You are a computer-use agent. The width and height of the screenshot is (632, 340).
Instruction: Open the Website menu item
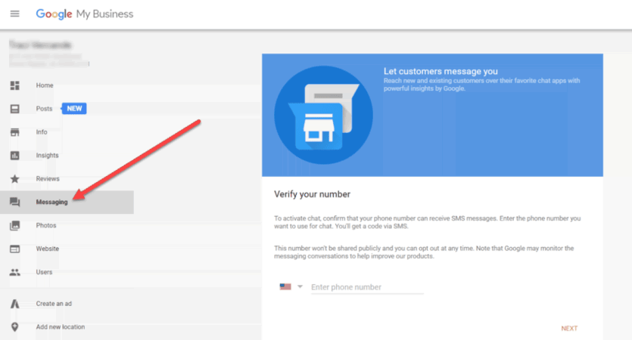point(47,249)
